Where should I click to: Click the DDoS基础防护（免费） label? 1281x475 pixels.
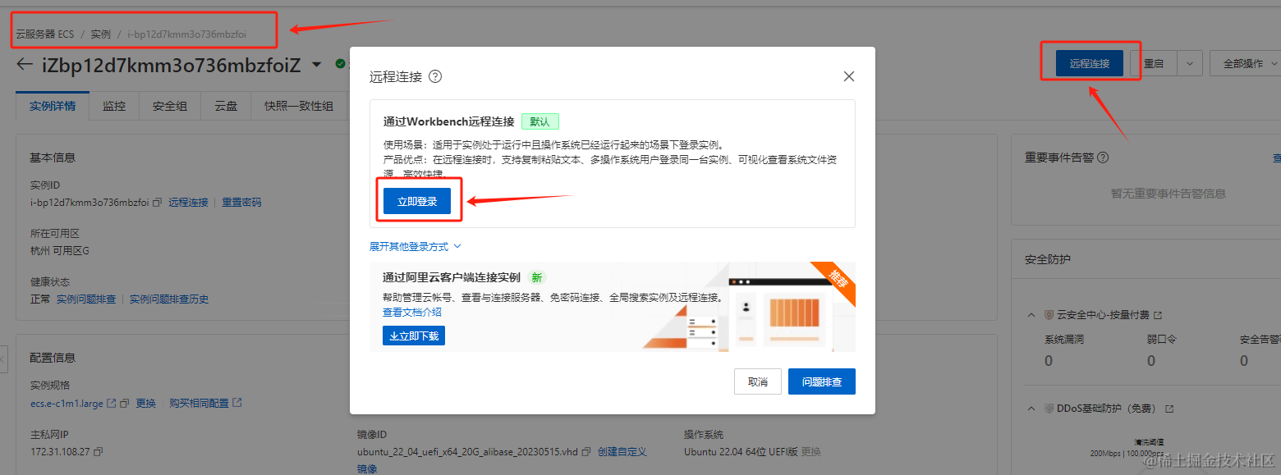(1109, 409)
